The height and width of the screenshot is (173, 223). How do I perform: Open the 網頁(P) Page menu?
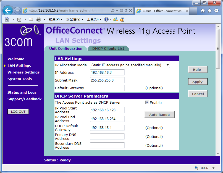tap(56, 19)
